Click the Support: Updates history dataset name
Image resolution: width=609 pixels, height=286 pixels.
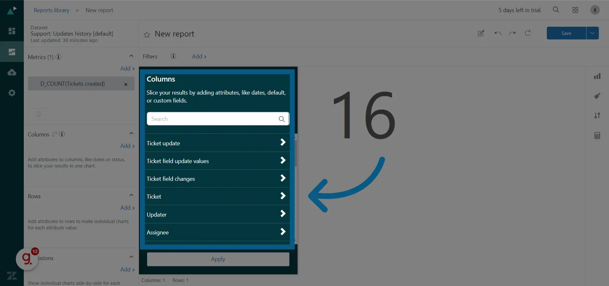[72, 34]
